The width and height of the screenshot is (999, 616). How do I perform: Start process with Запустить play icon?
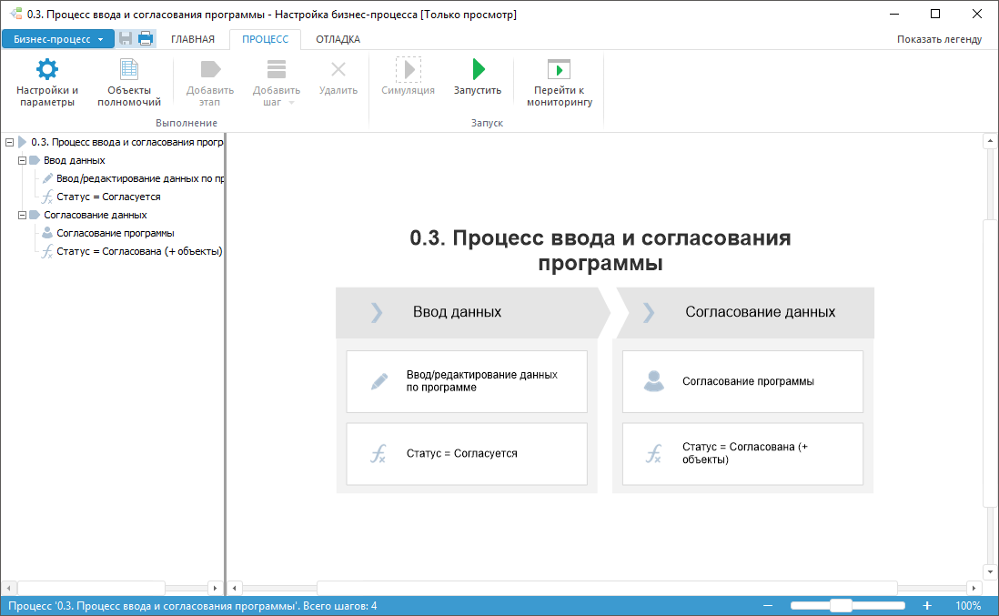478,70
